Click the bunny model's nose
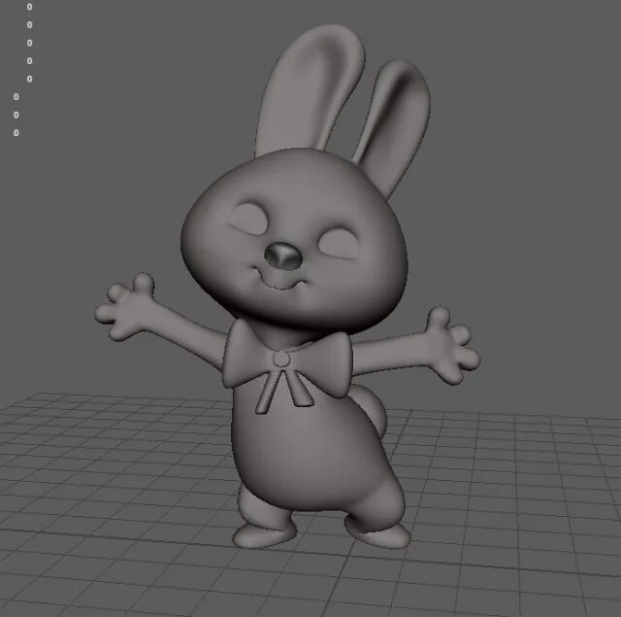The width and height of the screenshot is (621, 617). point(283,257)
